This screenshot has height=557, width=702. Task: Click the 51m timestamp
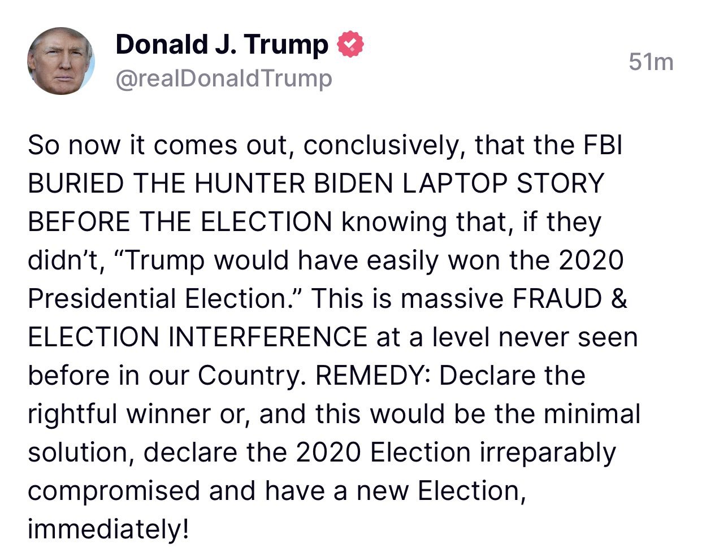pyautogui.click(x=651, y=62)
